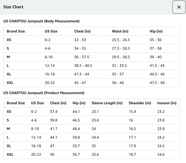Viewport: 186px width, 163px height.
Task: Click the S hip range 37 - 38
Action: click(x=156, y=48)
